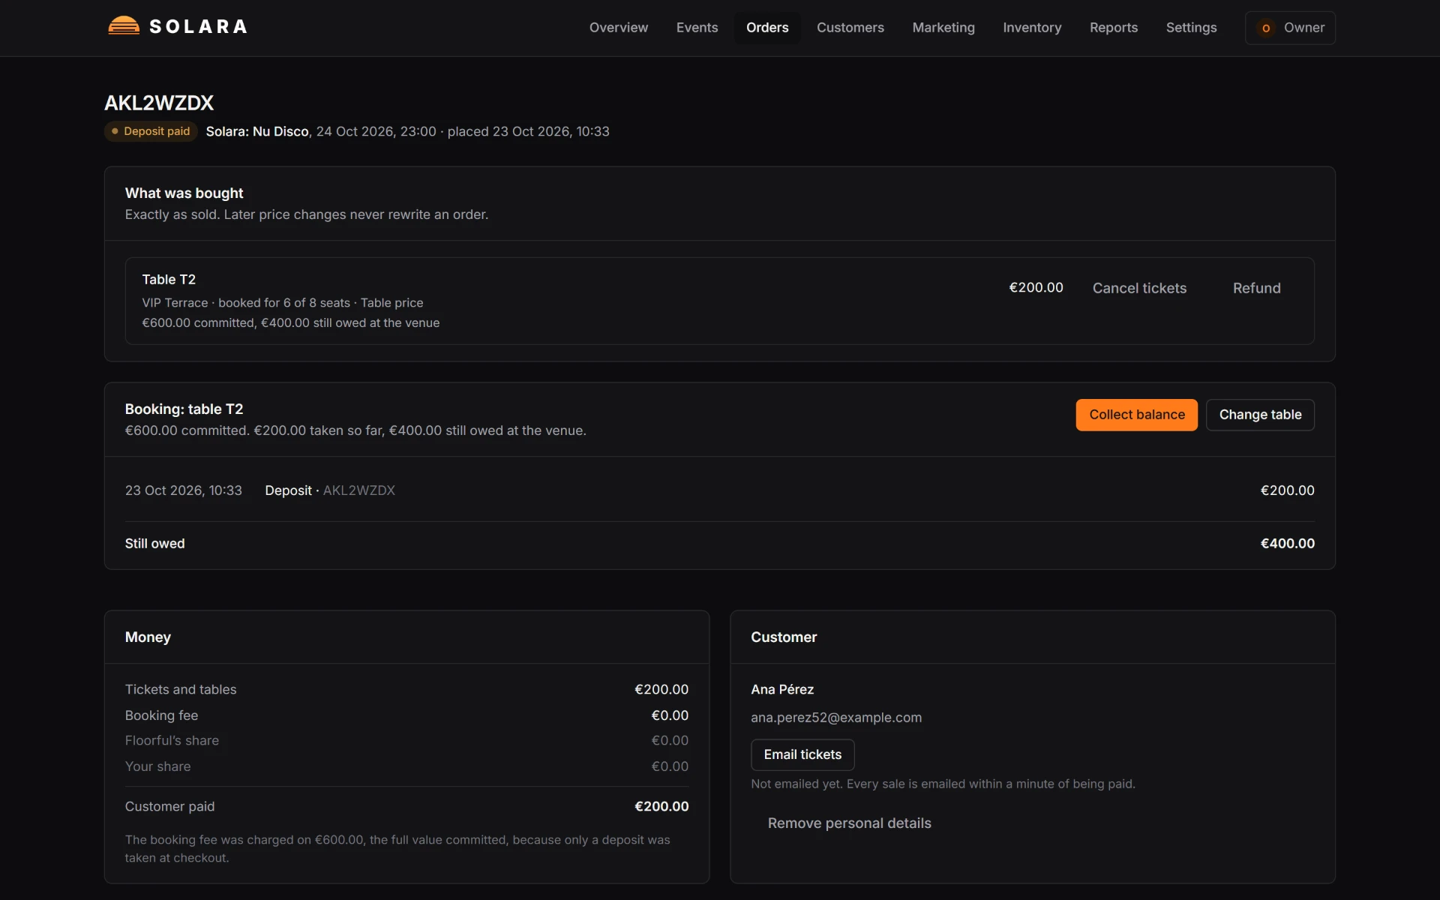Click the Owner account button
Viewport: 1440px width, 900px height.
pos(1290,28)
